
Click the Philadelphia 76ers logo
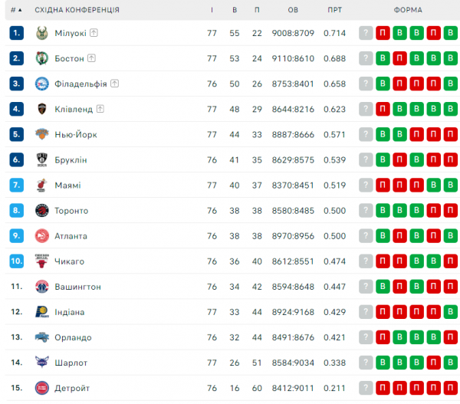click(x=42, y=84)
